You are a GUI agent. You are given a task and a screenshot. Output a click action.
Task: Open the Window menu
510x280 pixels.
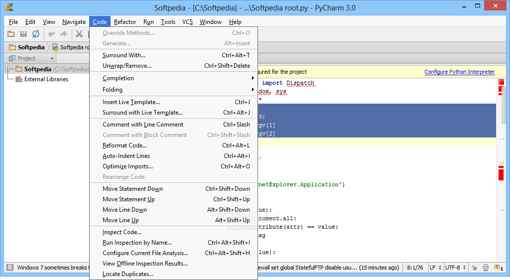[211, 22]
